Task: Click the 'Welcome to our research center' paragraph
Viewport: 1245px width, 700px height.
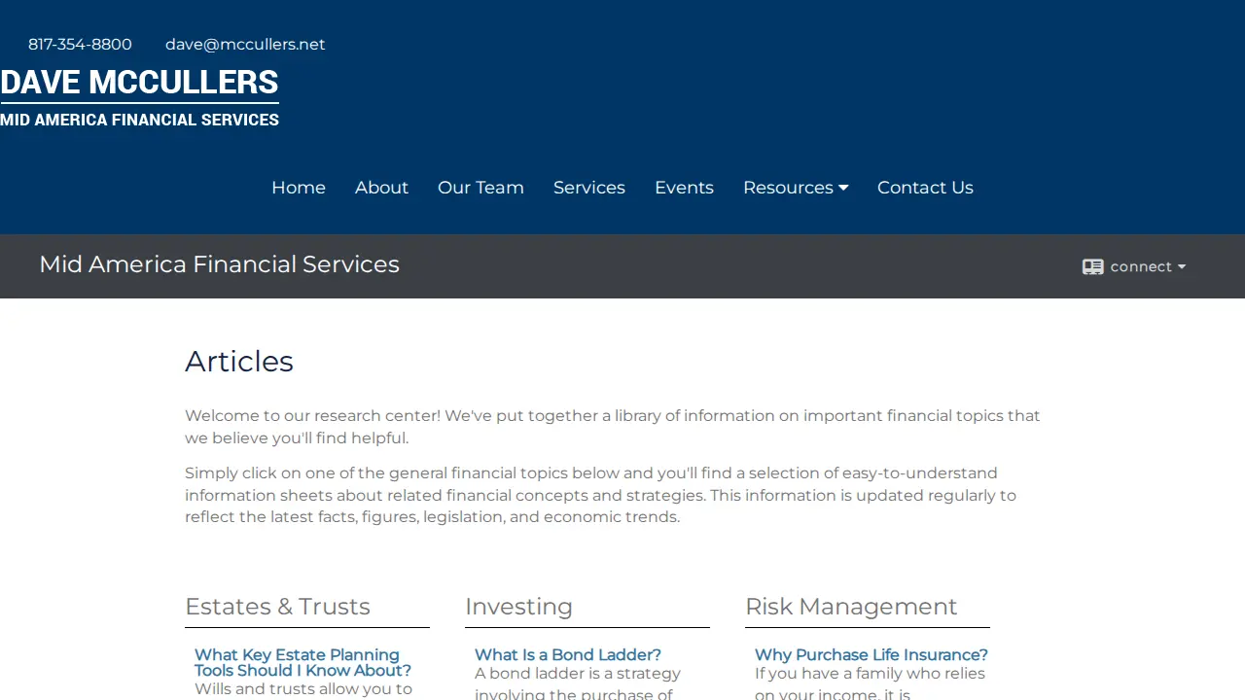Action: 613,427
